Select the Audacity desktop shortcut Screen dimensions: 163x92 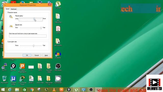[58, 55]
